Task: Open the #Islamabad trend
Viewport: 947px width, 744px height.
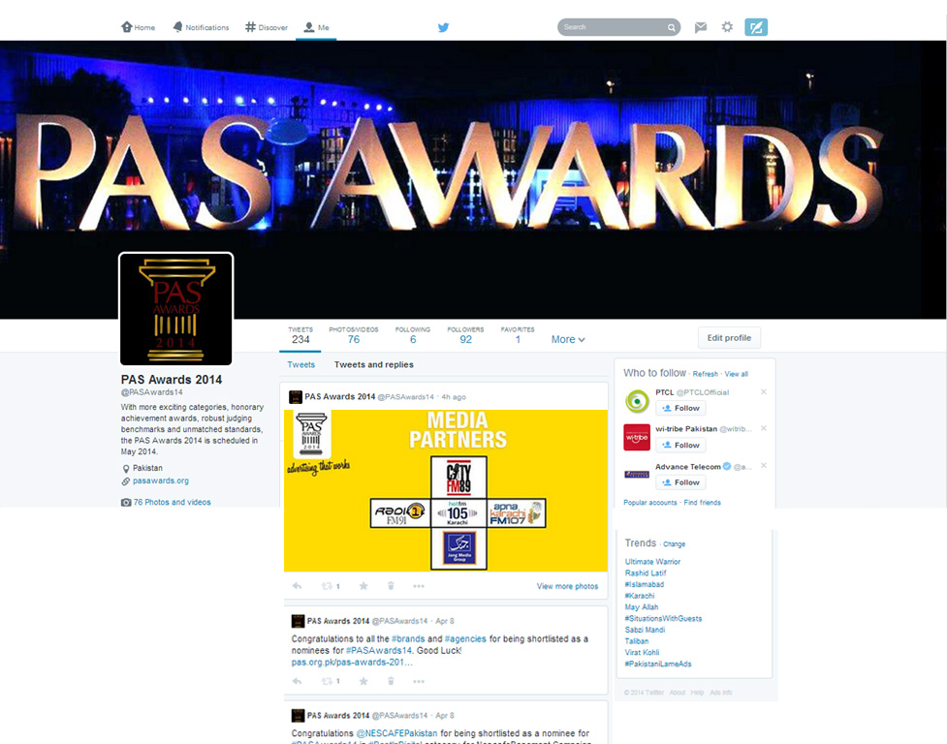Action: click(645, 584)
